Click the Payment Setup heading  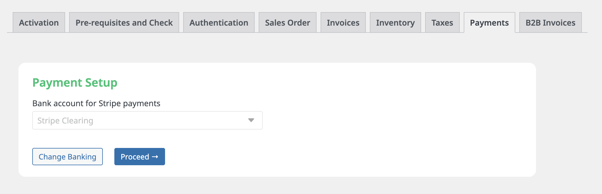(x=75, y=83)
